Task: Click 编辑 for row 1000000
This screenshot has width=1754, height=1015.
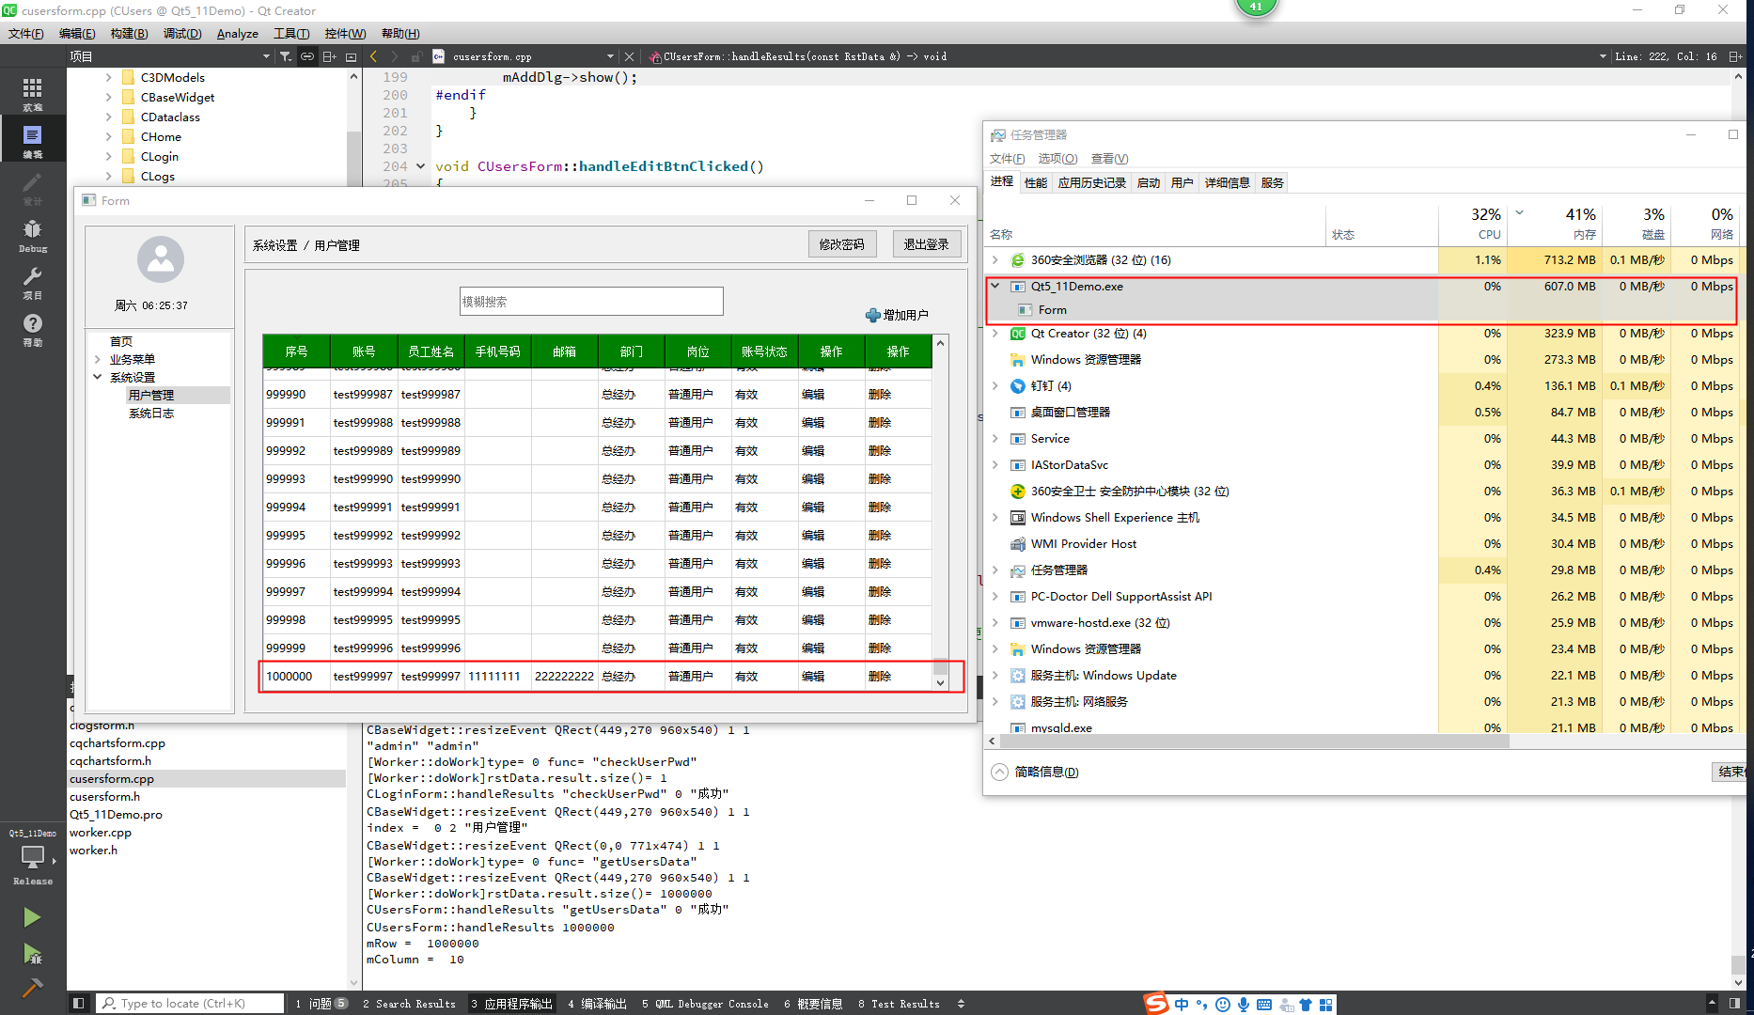Action: click(x=813, y=677)
